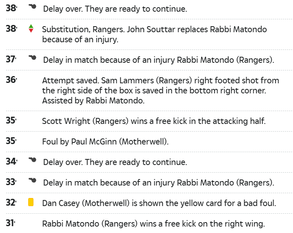Click the yellow card icon at 32'
Image resolution: width=293 pixels, height=233 pixels.
pos(31,202)
